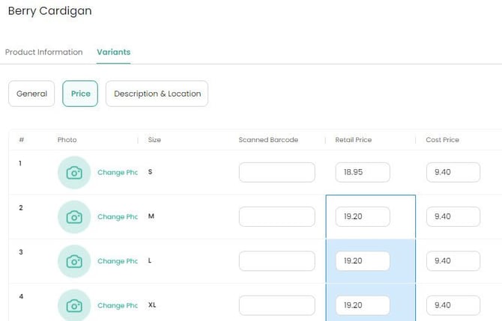Click the Retail Price field for size M
Screen dimensions: 502x321
(363, 217)
